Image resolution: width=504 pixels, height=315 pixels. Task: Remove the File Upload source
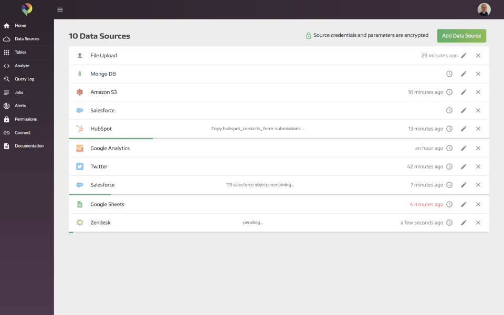[x=478, y=56]
